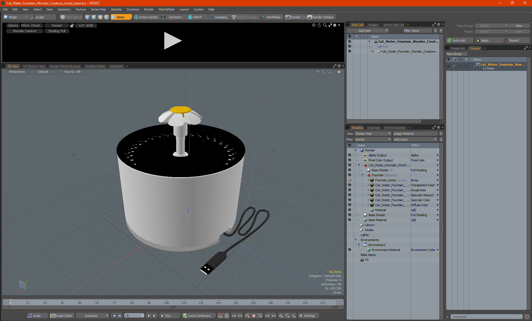Click frame 120 on the timeline ruler
Screen dimensions: 532x321
tap(184, 301)
